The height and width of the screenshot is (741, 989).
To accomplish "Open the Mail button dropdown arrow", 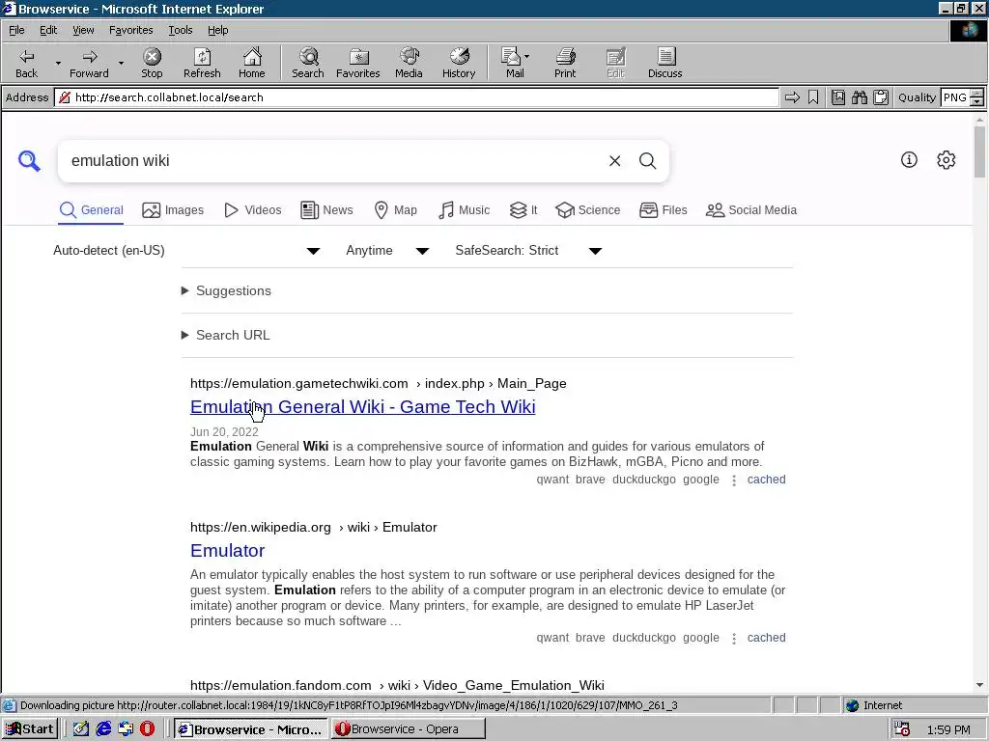I will (526, 57).
